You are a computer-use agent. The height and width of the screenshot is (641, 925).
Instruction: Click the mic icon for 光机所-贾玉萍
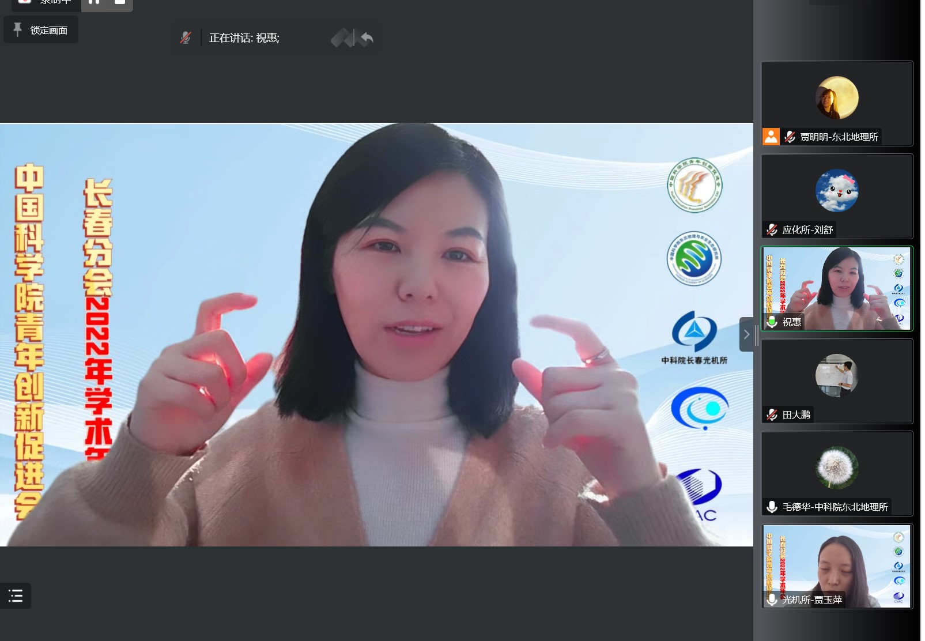click(772, 599)
